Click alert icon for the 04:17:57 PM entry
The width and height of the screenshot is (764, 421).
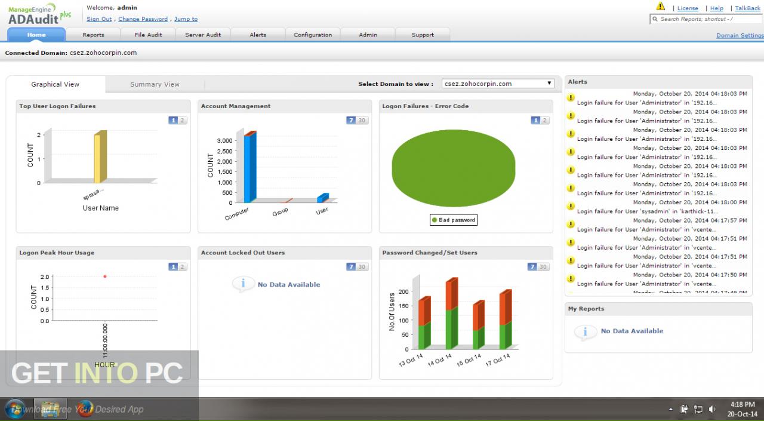[571, 225]
